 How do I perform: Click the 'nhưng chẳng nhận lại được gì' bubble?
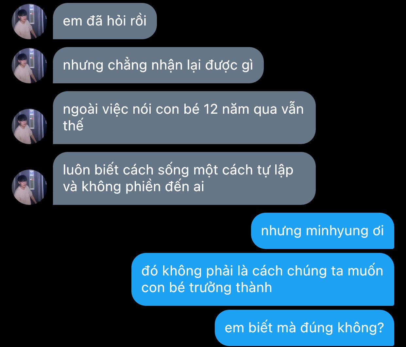coord(158,65)
